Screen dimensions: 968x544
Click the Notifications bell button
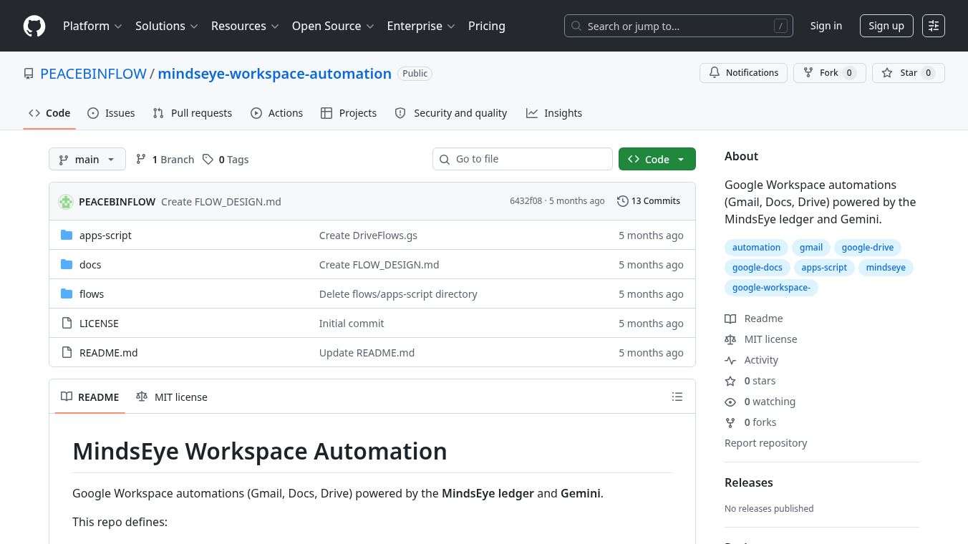743,73
